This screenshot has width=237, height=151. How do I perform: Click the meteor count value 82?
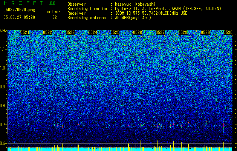pos(55,17)
